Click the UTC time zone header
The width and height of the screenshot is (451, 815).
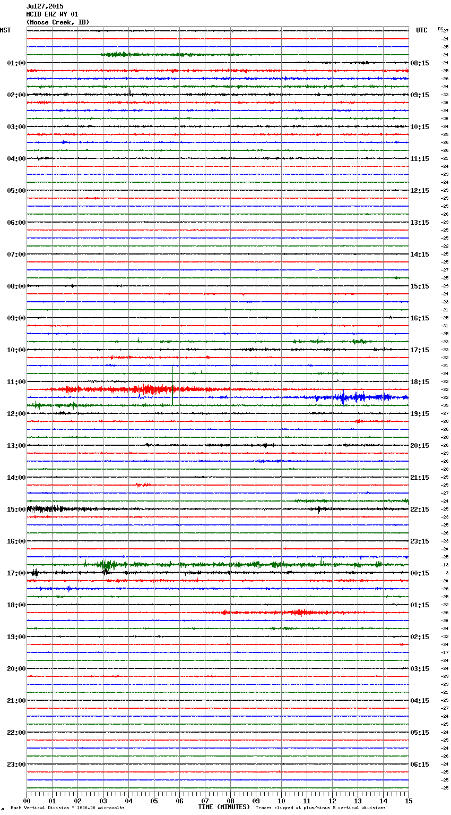tap(422, 30)
